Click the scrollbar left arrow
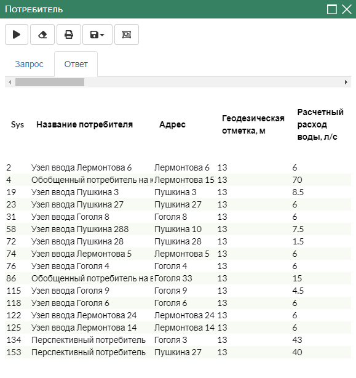 point(10,82)
